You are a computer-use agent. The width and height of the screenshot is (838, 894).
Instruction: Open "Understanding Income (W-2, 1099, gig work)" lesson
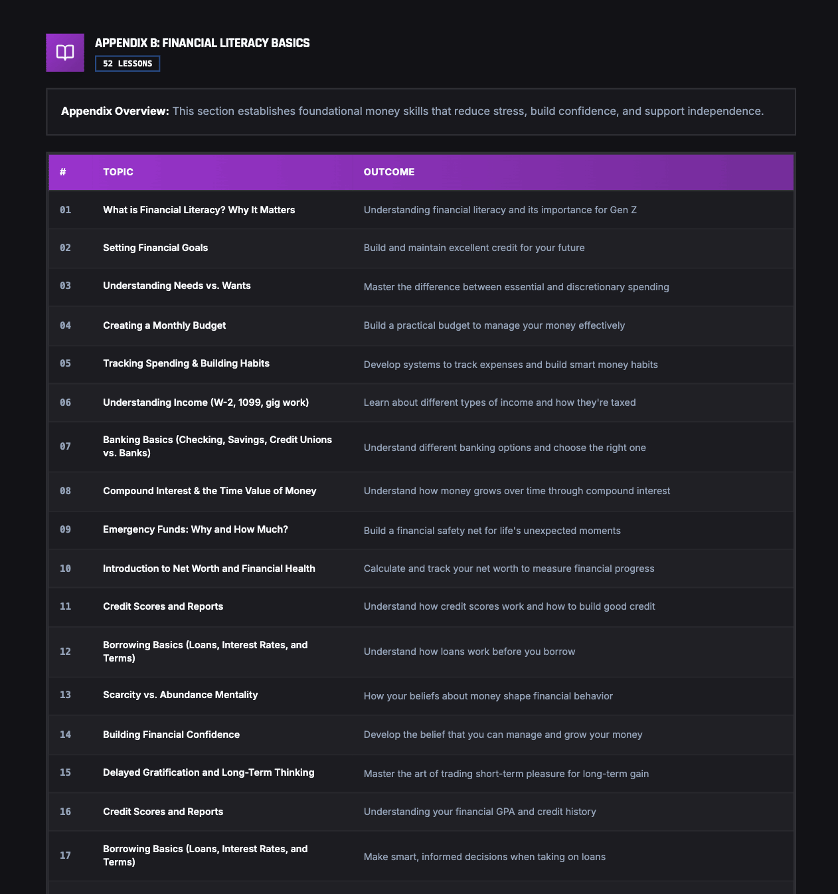click(x=206, y=402)
